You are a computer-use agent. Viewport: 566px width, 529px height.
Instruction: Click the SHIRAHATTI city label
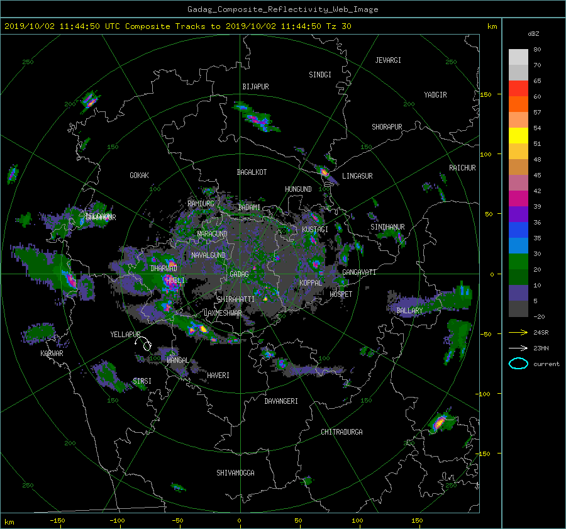(236, 299)
